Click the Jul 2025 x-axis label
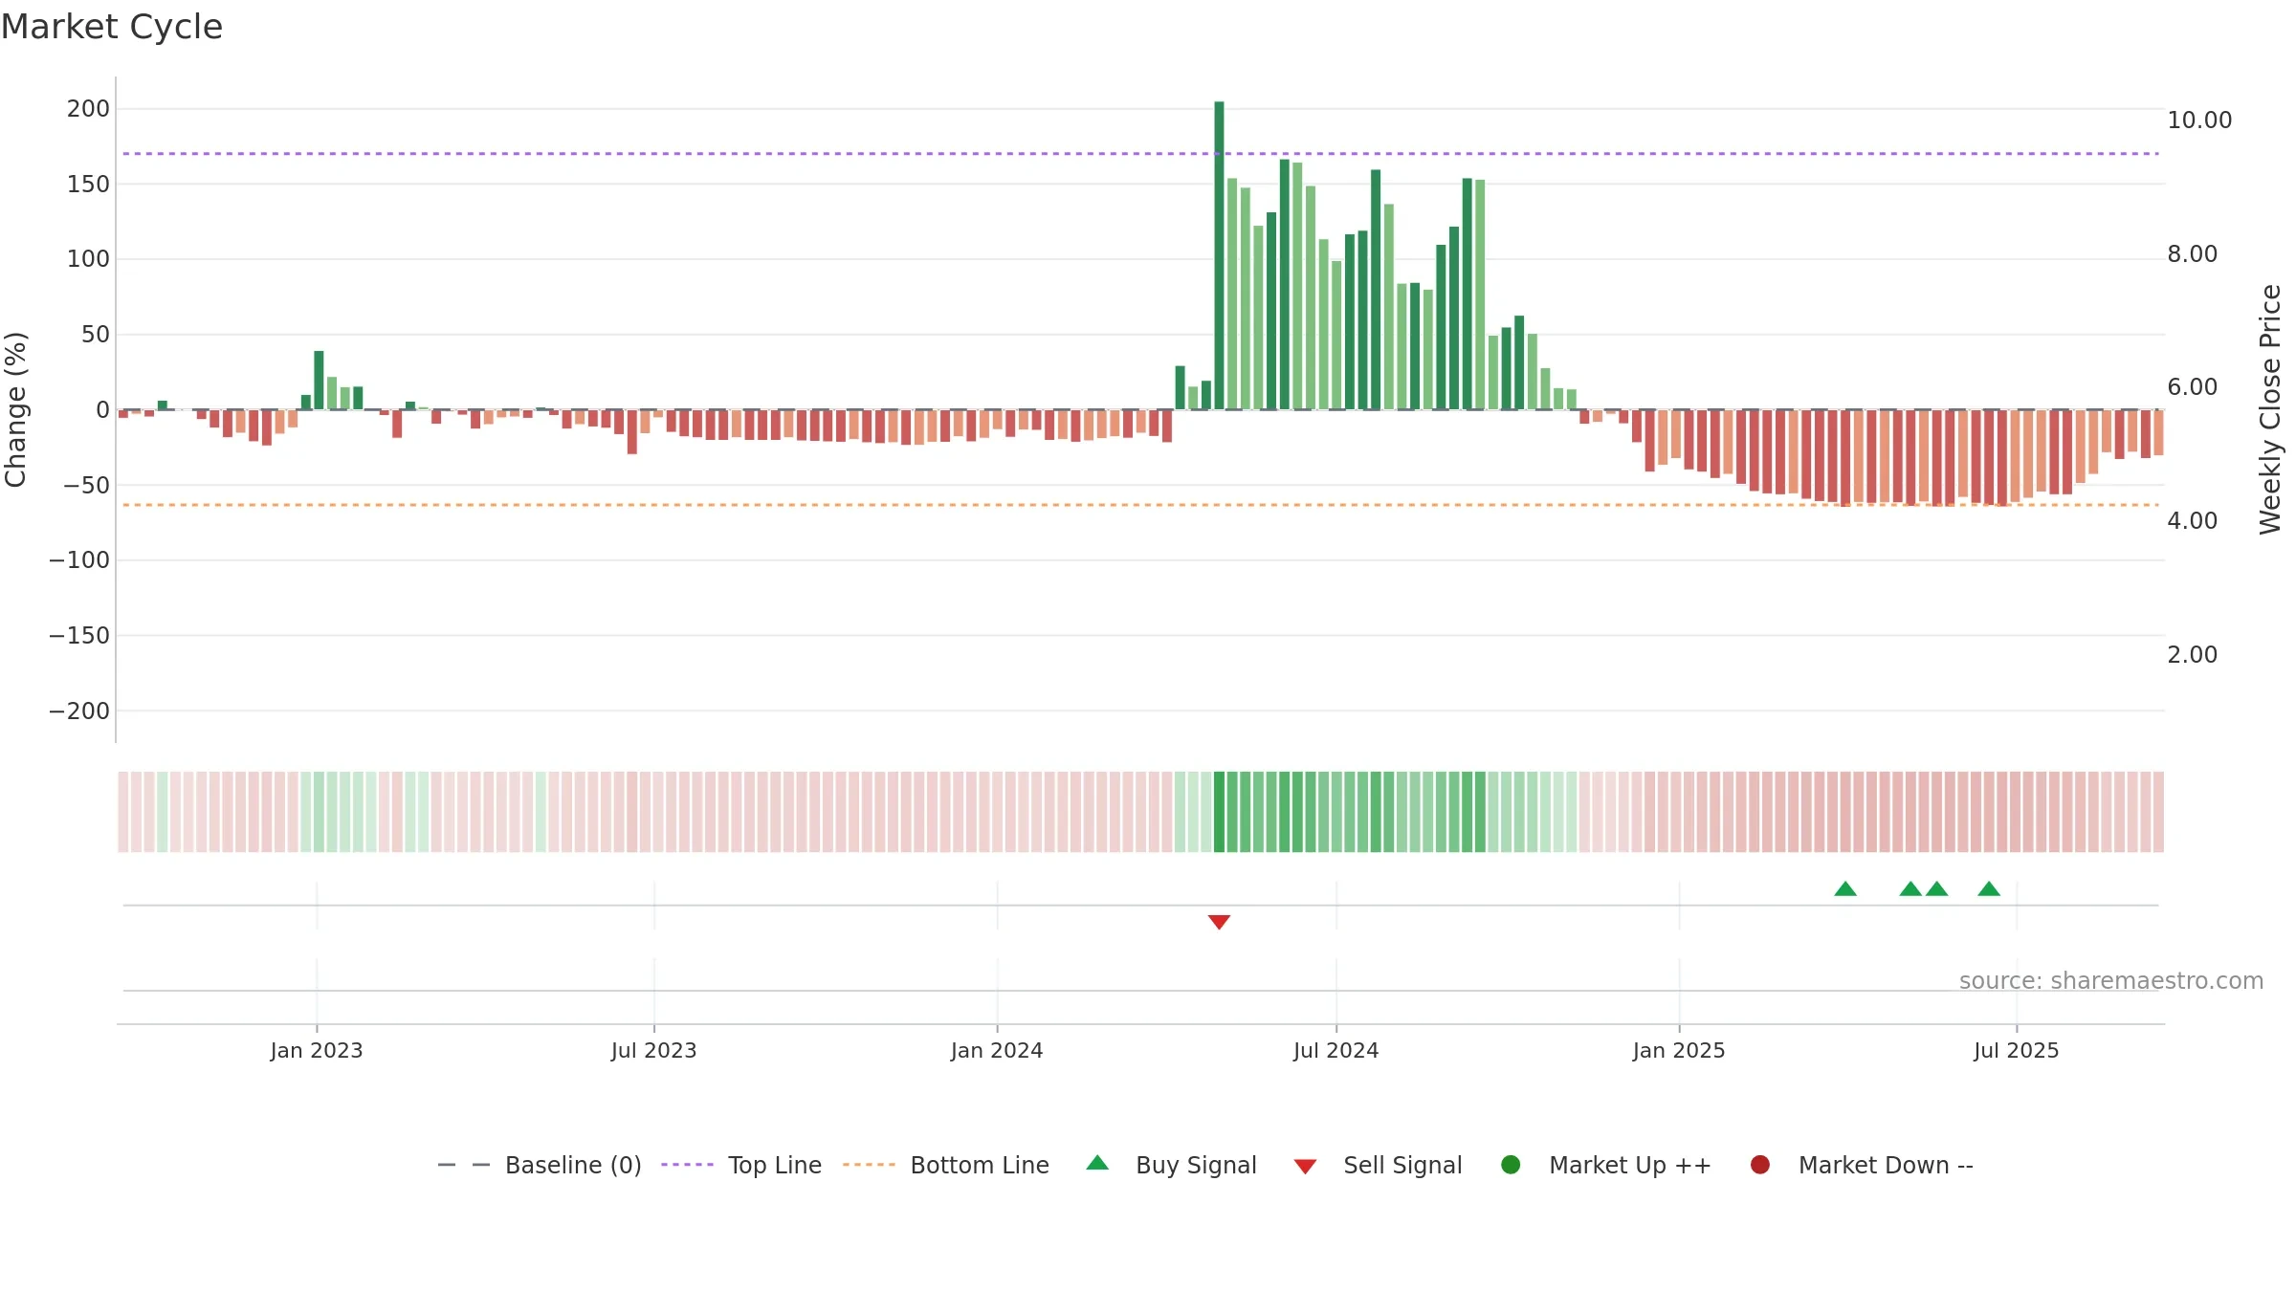The height and width of the screenshot is (1291, 2296). 2017,1051
